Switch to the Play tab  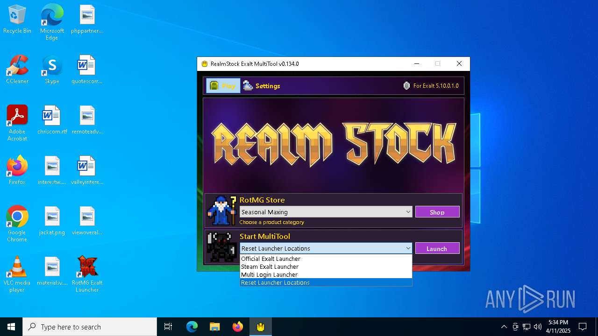[x=223, y=86]
